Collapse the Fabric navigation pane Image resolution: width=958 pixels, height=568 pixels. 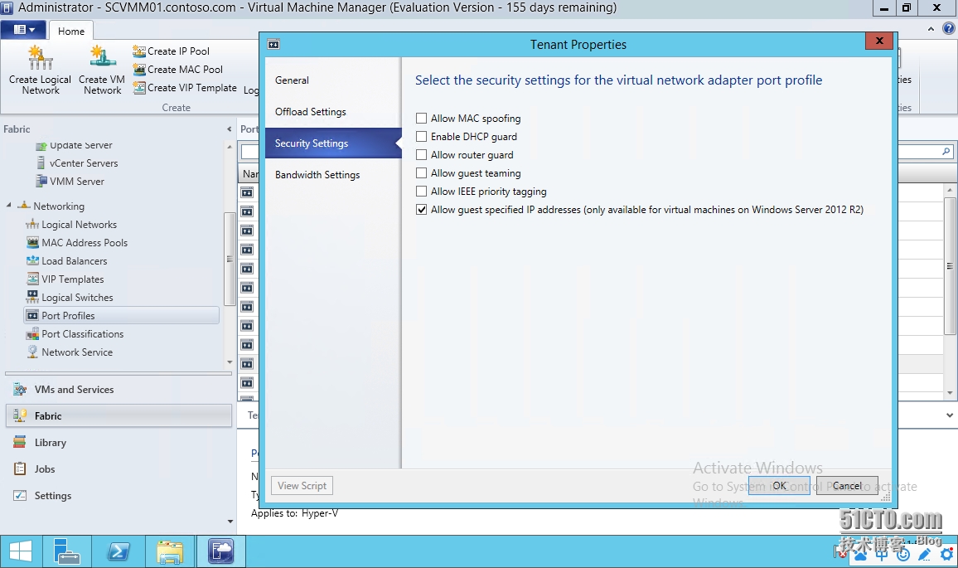229,129
